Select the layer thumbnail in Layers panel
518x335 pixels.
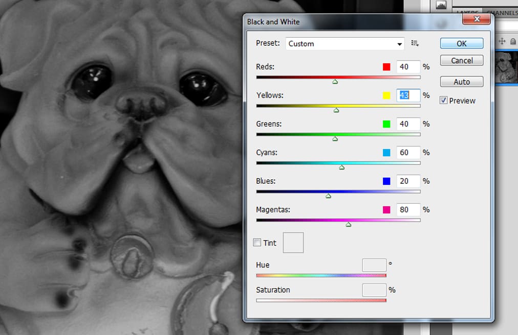[x=507, y=67]
